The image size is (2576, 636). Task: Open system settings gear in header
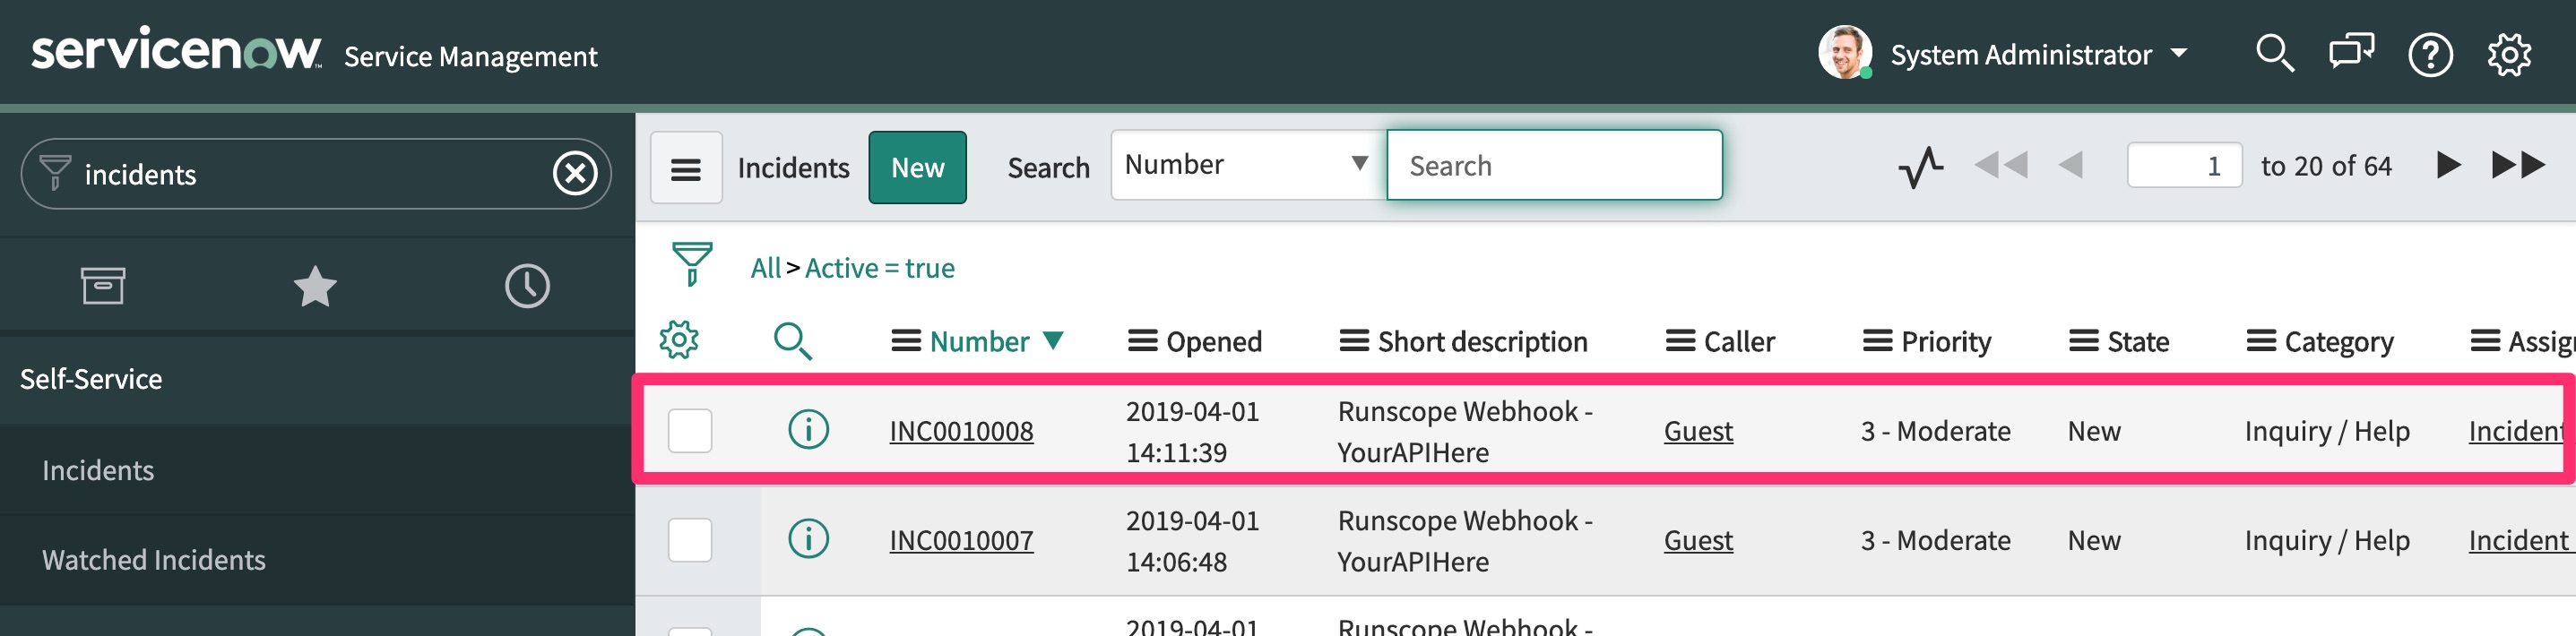[x=2509, y=54]
